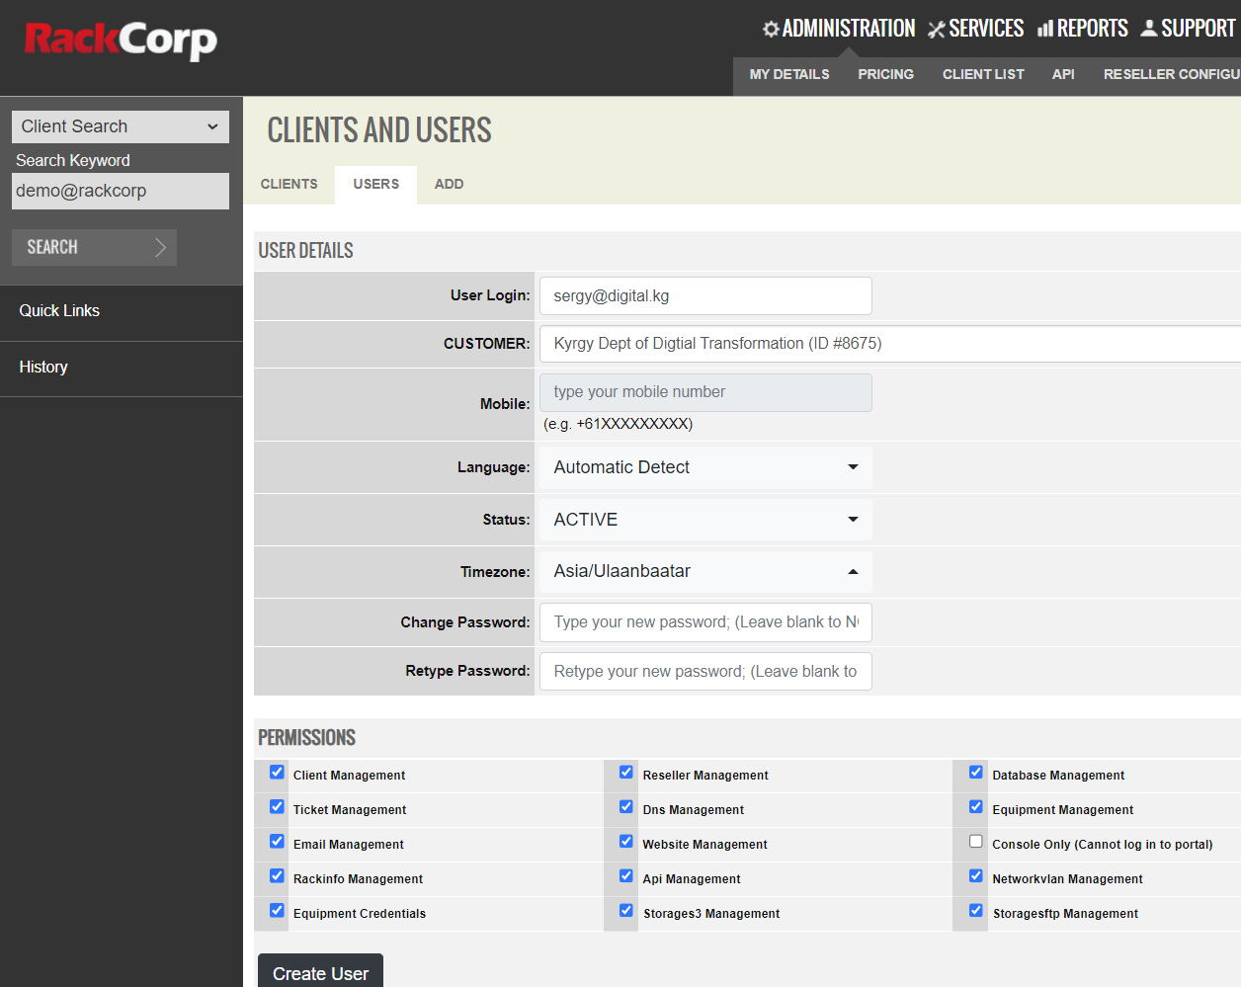The height and width of the screenshot is (987, 1241).
Task: Click the 'CLIENTS AND USERS' heading
Action: point(379,130)
